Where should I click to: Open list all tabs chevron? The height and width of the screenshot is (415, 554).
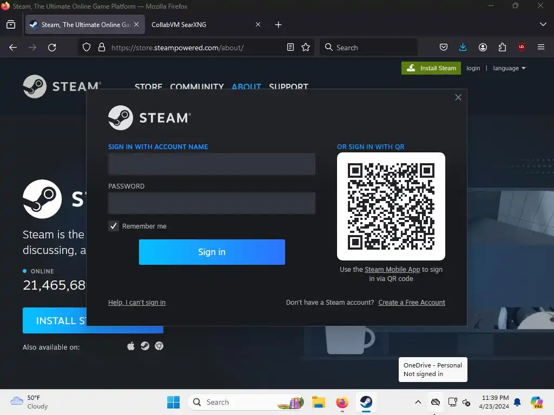pyautogui.click(x=543, y=24)
